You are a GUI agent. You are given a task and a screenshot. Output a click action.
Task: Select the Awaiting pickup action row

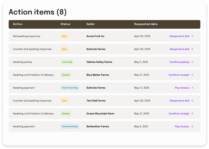coord(104,62)
